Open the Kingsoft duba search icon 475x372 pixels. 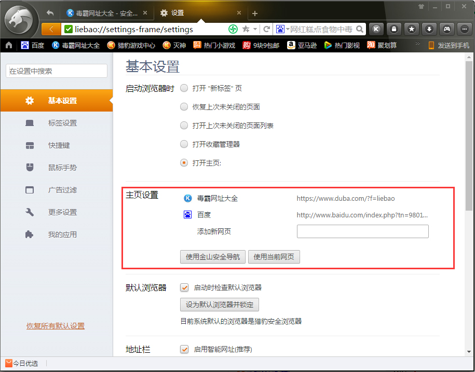click(x=376, y=29)
